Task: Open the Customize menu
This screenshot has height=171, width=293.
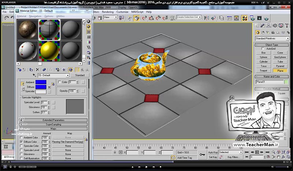Action: pyautogui.click(x=122, y=12)
